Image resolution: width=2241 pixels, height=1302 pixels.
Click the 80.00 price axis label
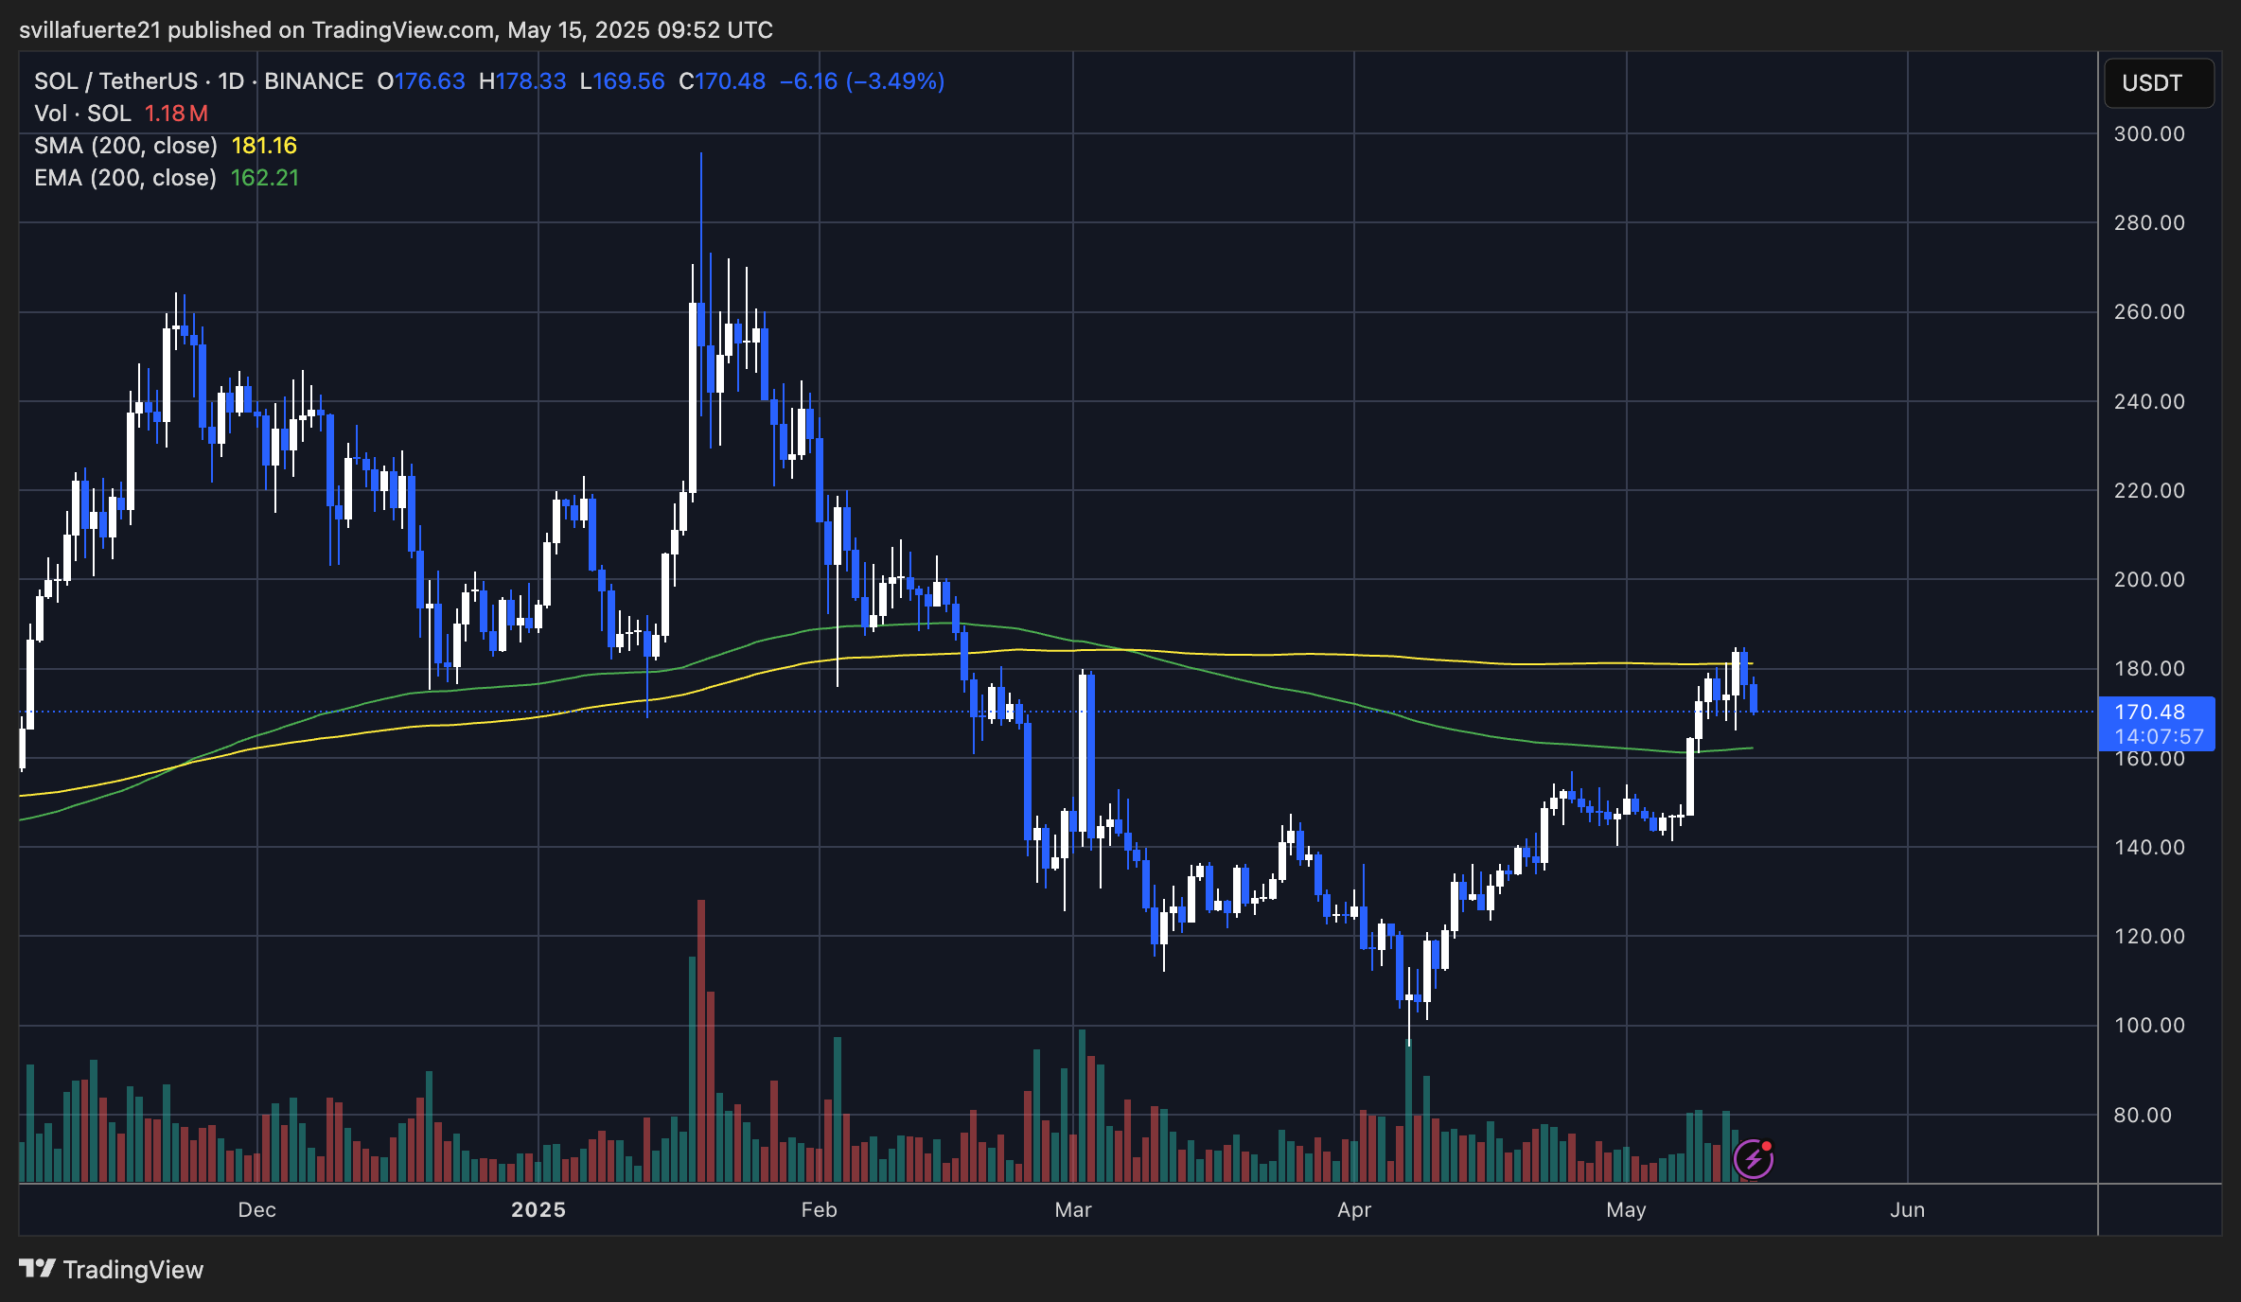pyautogui.click(x=2142, y=1115)
